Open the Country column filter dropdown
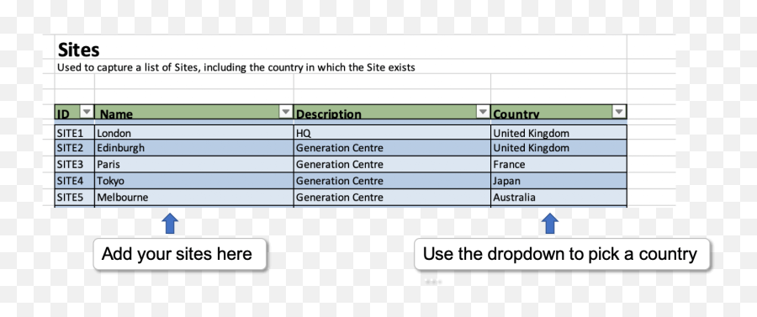The image size is (757, 317). (619, 112)
